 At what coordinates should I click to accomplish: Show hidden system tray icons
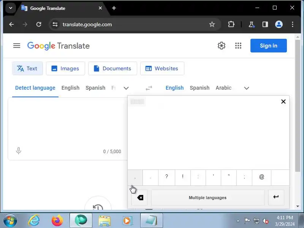pos(238,221)
